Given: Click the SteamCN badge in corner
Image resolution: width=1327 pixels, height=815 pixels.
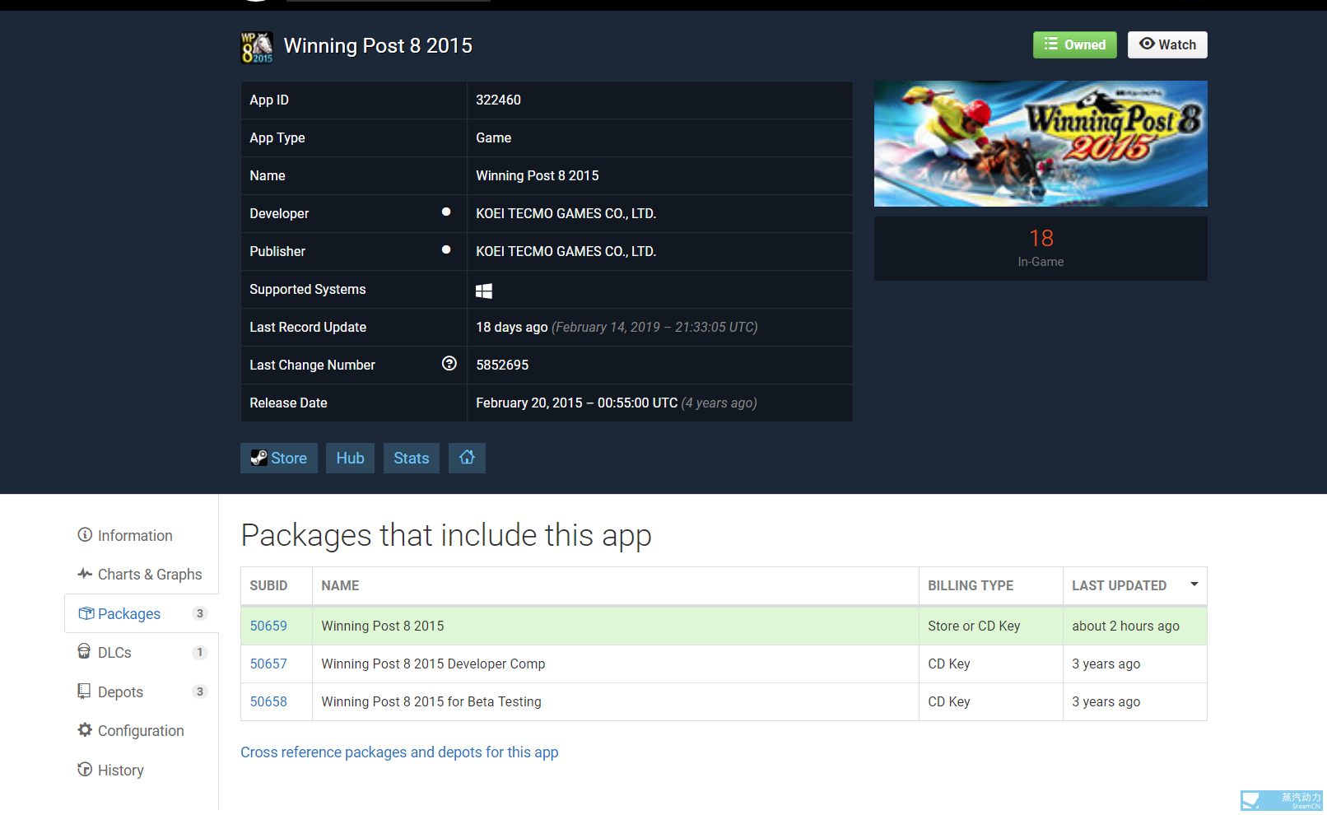Looking at the screenshot, I should click(1282, 800).
